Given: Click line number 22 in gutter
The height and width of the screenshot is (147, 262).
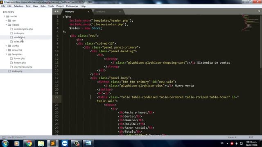Looking at the screenshot, I should click(56, 97).
